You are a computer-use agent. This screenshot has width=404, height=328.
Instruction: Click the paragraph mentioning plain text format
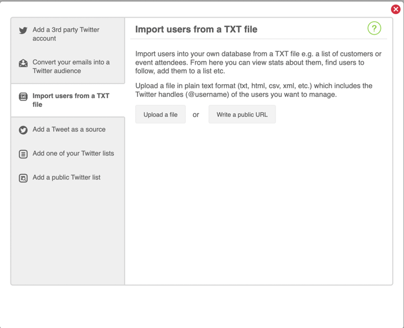(x=254, y=90)
